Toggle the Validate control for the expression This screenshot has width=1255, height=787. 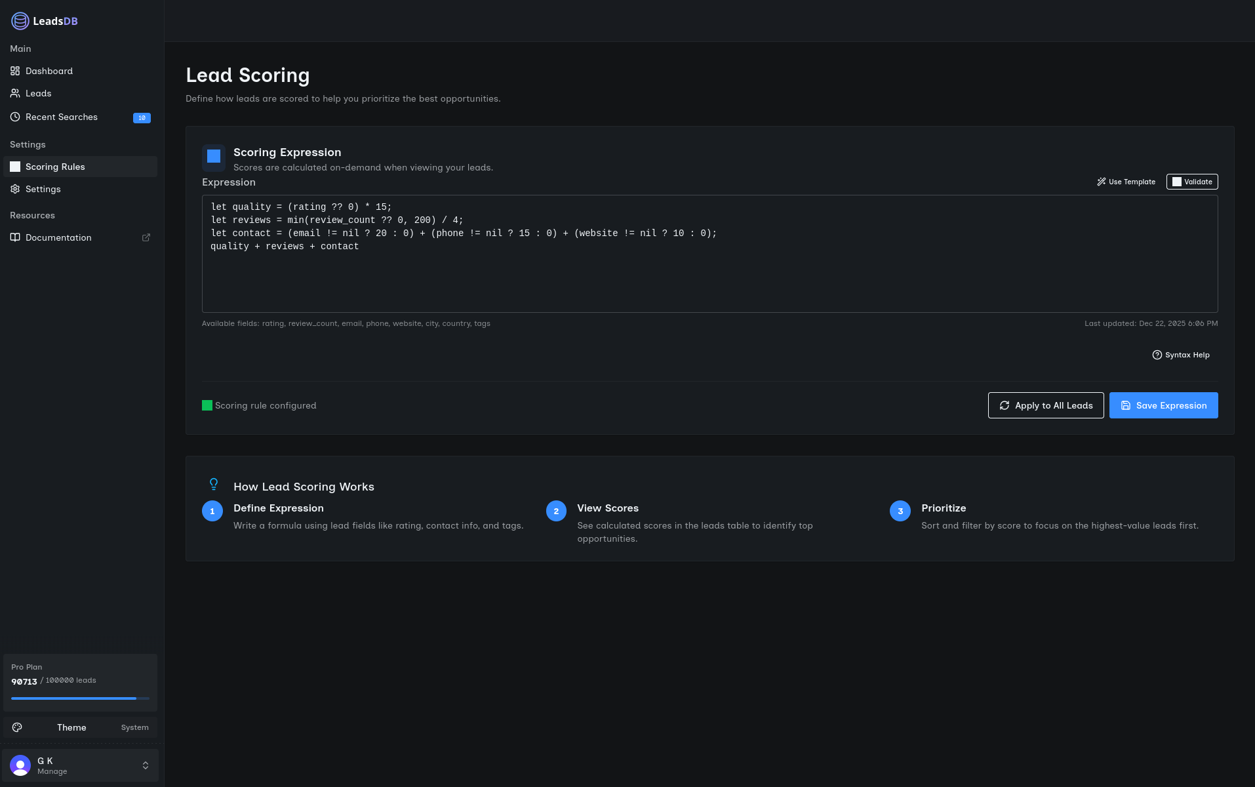(1191, 182)
